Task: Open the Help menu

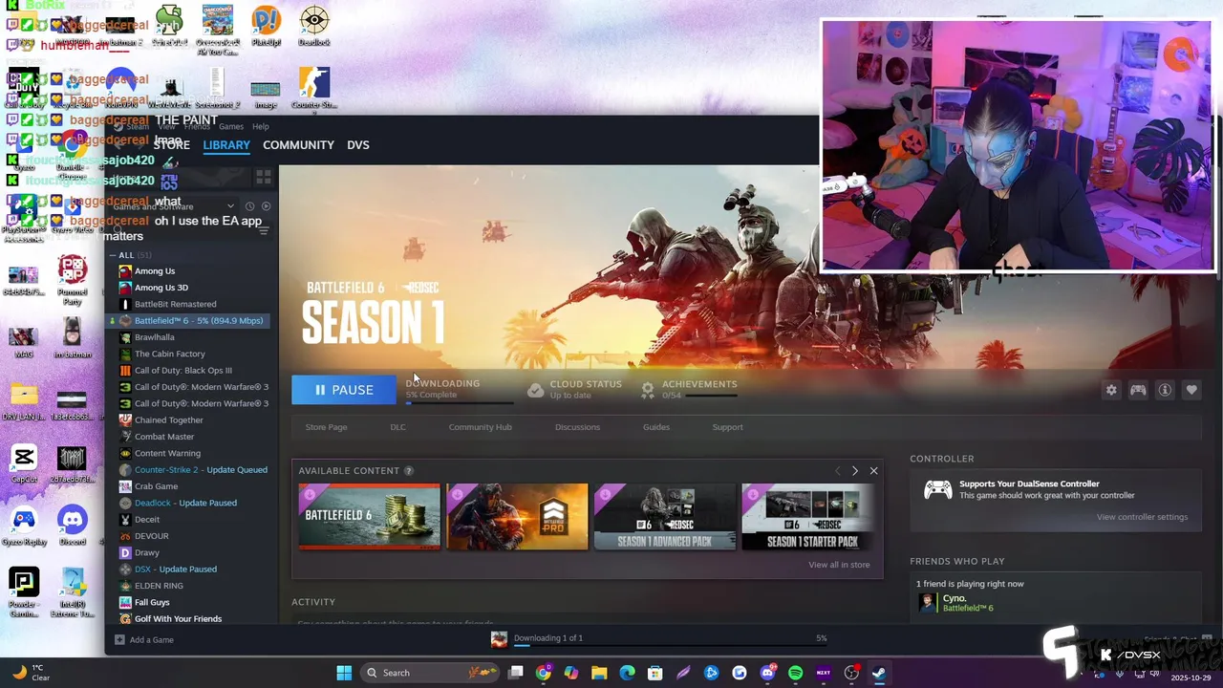Action: point(260,126)
